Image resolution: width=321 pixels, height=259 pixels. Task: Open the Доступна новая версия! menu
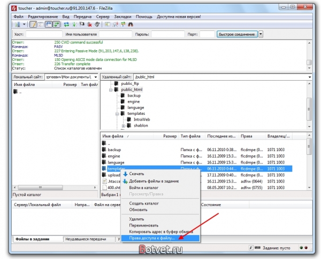(179, 17)
